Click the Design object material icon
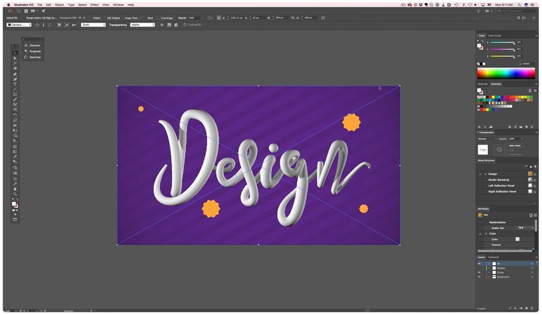 (x=531, y=174)
